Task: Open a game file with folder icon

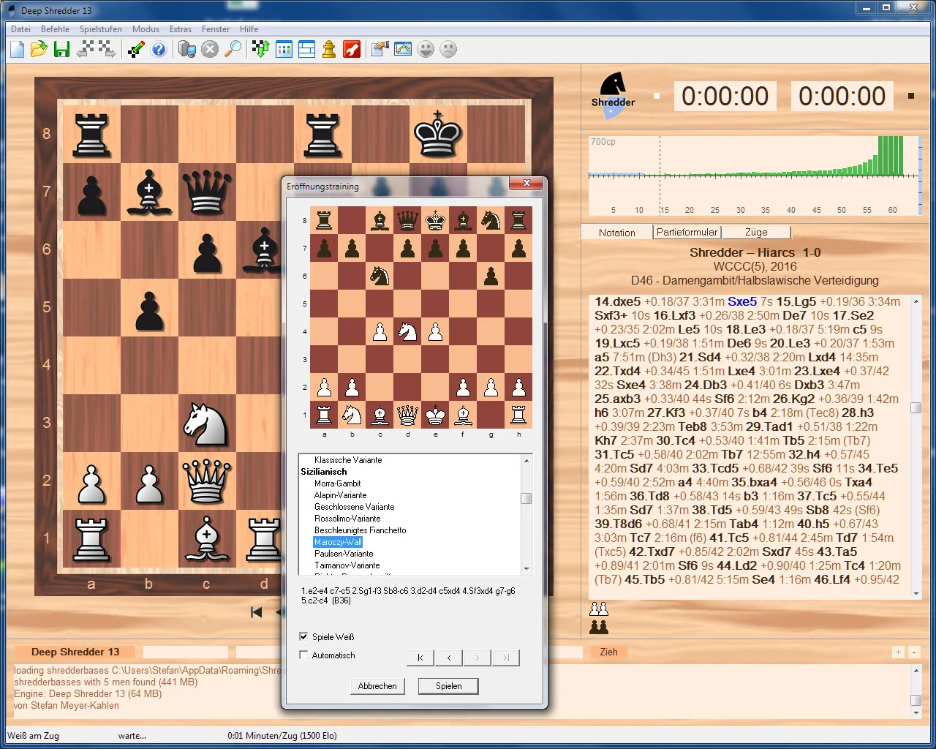Action: point(39,49)
